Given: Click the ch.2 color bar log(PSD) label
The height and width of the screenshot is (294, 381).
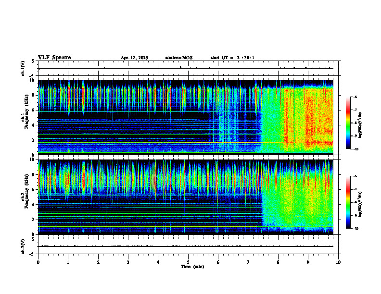Looking at the screenshot, I should point(360,204).
